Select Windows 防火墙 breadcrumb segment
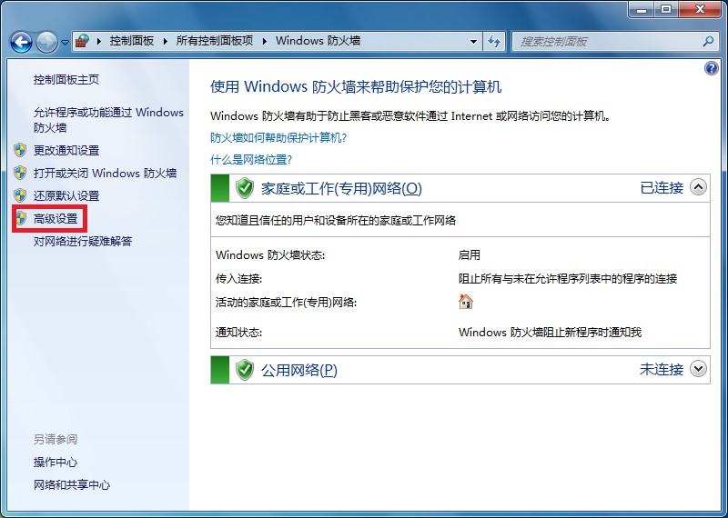 318,41
